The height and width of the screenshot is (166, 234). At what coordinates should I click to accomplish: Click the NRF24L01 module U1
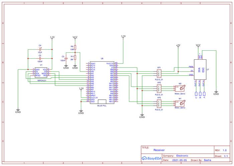pyautogui.click(x=41, y=72)
